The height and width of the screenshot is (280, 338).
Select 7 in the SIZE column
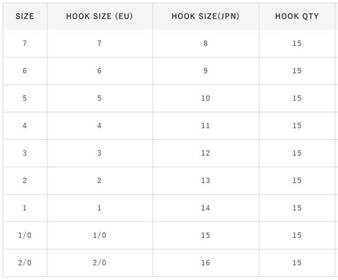[25, 43]
